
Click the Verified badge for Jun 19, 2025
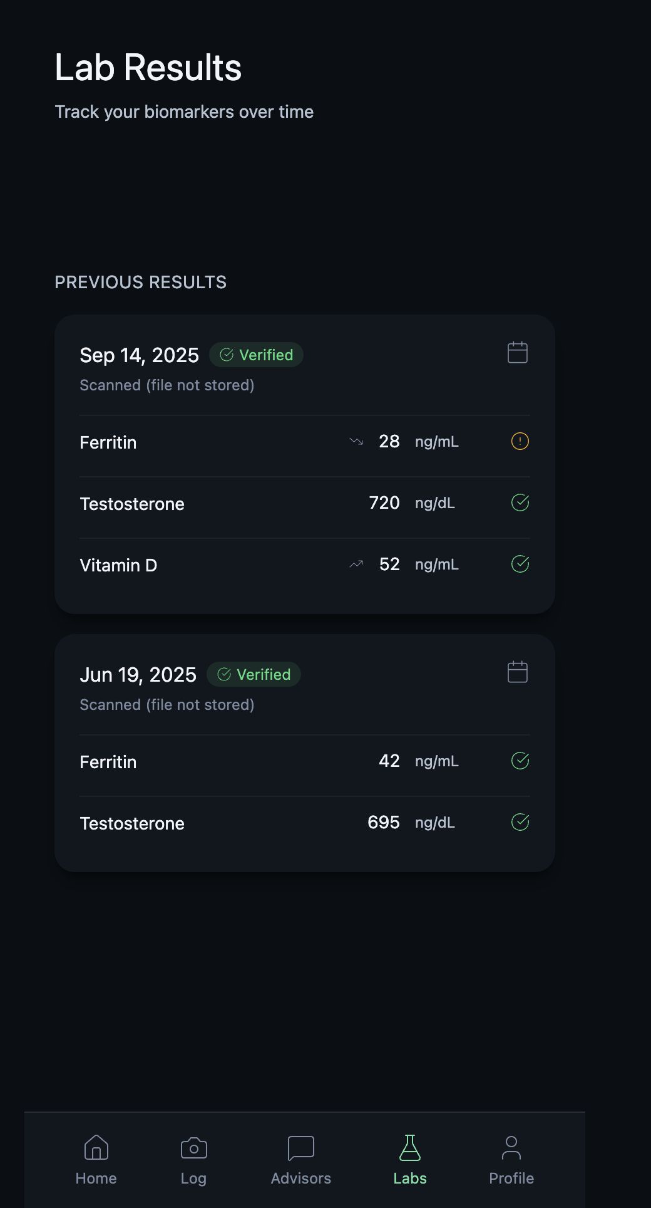[x=254, y=675]
